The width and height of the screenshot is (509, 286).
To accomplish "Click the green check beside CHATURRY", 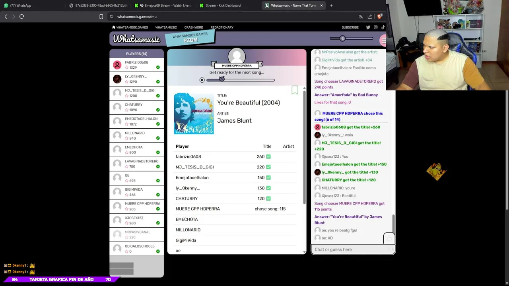I will 158,110.
